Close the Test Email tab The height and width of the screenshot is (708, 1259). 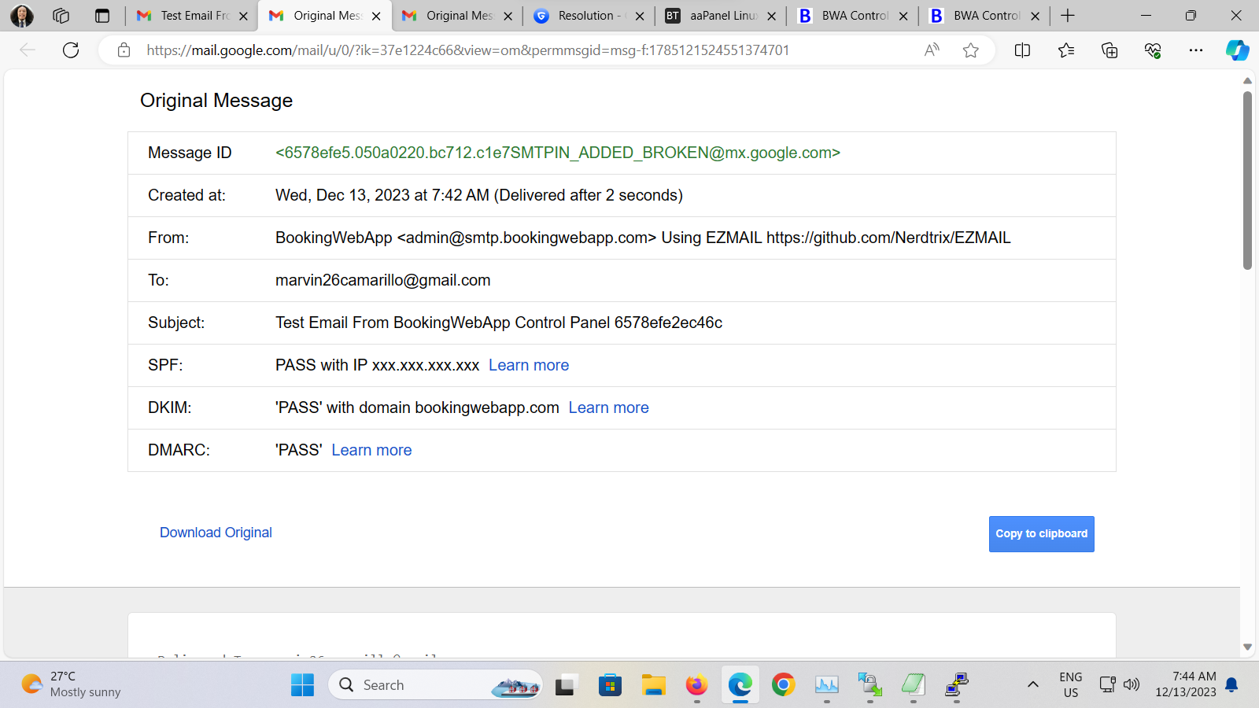pyautogui.click(x=243, y=16)
